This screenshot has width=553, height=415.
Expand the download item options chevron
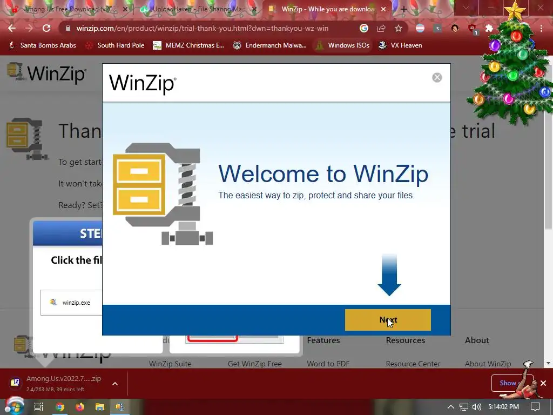(x=115, y=384)
